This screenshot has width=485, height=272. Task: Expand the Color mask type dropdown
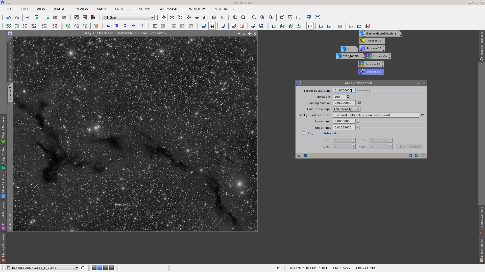358,109
